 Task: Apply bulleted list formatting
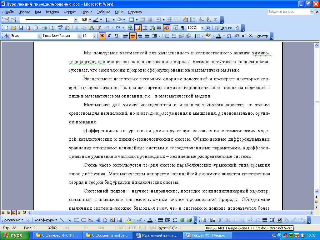click(x=174, y=36)
